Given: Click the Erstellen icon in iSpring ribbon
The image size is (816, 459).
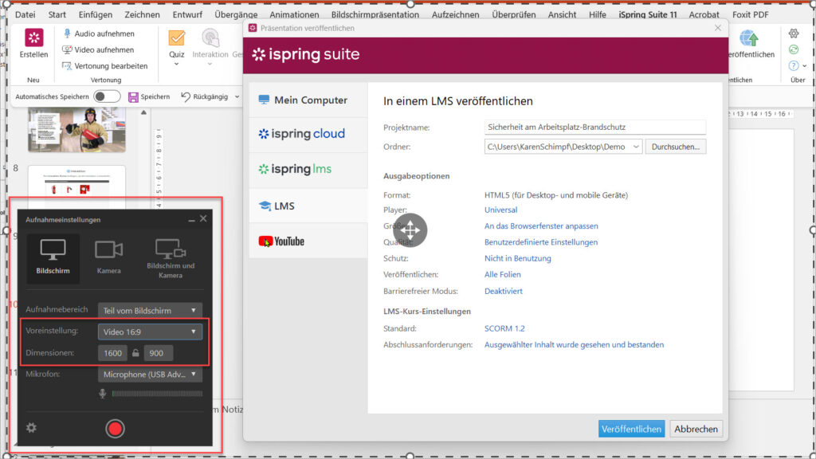Looking at the screenshot, I should 33,37.
